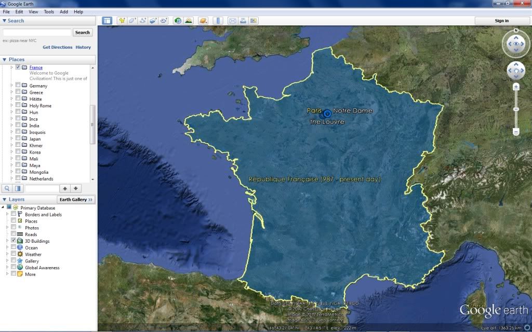The height and width of the screenshot is (332, 532).
Task: Click the Paris placemark icon on map
Action: [327, 114]
